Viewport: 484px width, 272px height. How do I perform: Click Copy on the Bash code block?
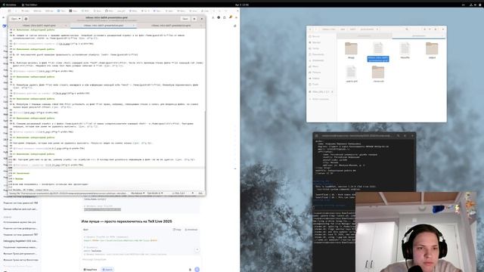[x=177, y=230]
